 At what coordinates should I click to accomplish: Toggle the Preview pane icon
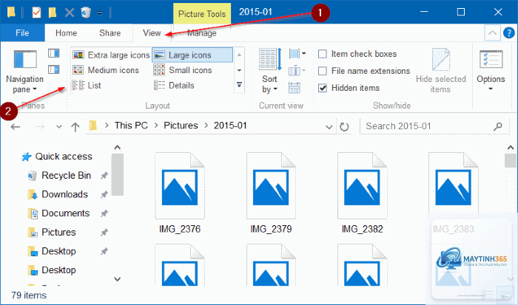pyautogui.click(x=53, y=53)
